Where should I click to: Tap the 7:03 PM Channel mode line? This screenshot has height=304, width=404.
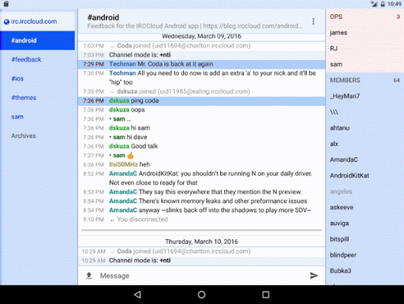pos(202,54)
